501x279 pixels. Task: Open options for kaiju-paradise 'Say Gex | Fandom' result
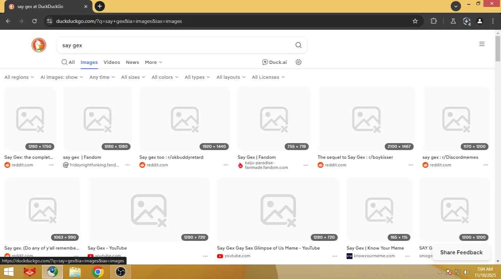306,165
